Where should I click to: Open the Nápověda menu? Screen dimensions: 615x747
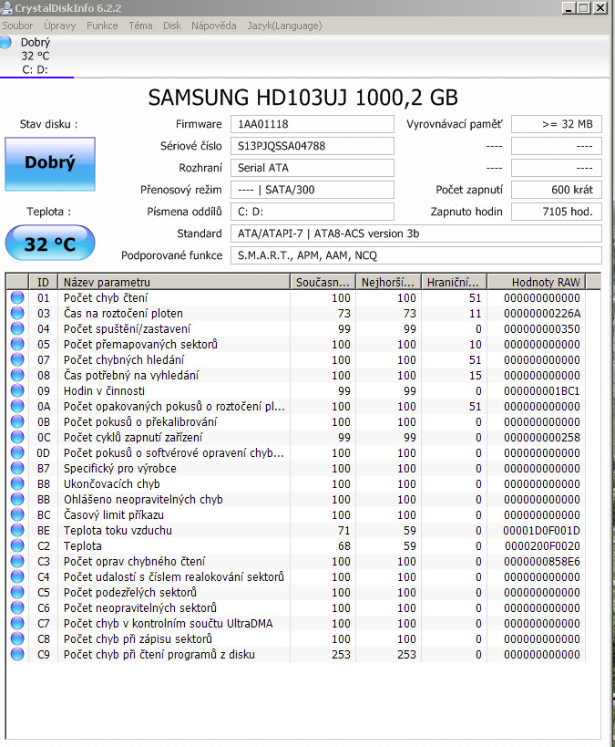tap(213, 26)
